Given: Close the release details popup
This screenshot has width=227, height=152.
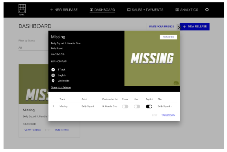Looking at the screenshot, I should click(180, 27).
